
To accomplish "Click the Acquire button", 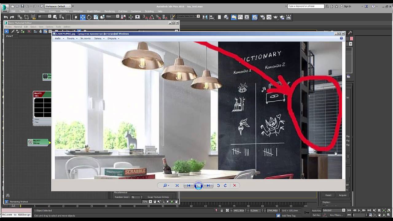I will (x=343, y=195).
